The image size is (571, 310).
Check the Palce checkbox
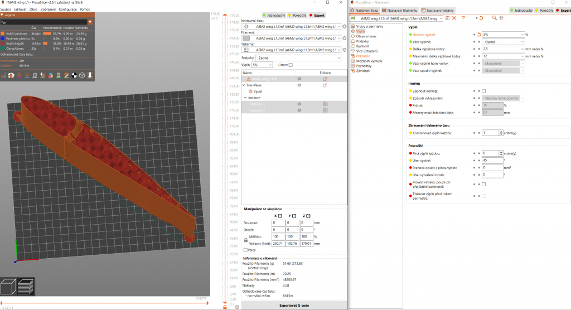point(246,250)
